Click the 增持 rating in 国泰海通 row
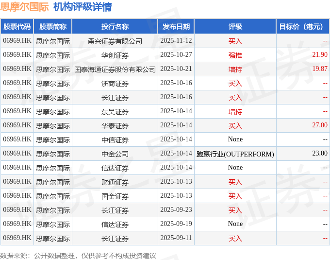The image size is (330, 260). (x=235, y=69)
